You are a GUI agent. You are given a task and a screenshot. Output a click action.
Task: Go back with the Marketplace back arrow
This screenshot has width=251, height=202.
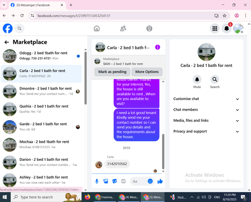7,42
